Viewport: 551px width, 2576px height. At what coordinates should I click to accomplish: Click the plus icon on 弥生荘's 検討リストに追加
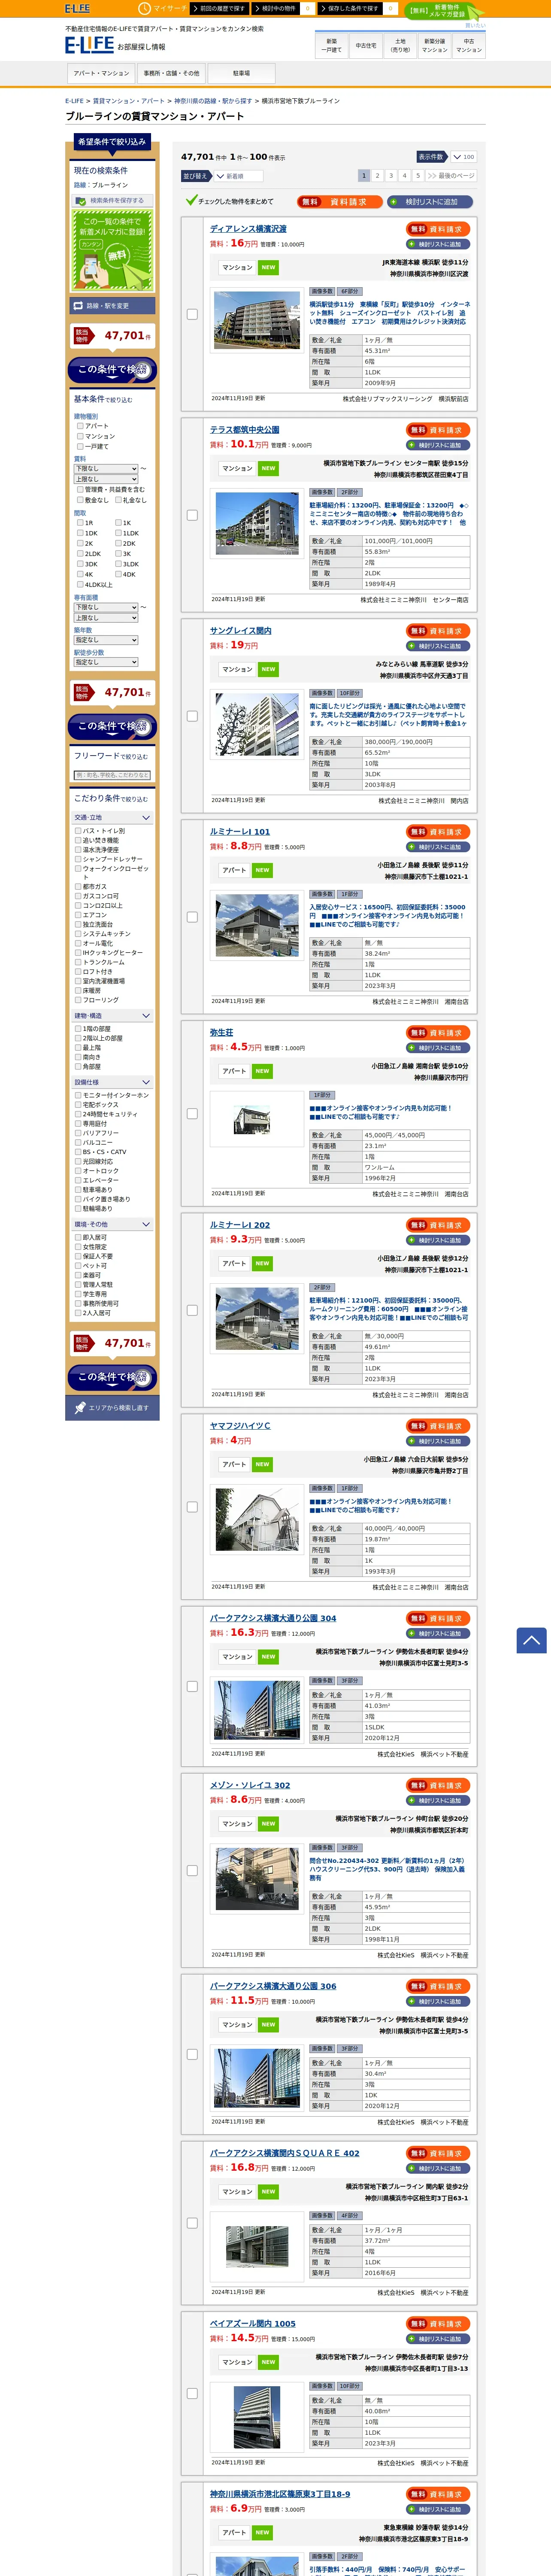click(412, 1048)
